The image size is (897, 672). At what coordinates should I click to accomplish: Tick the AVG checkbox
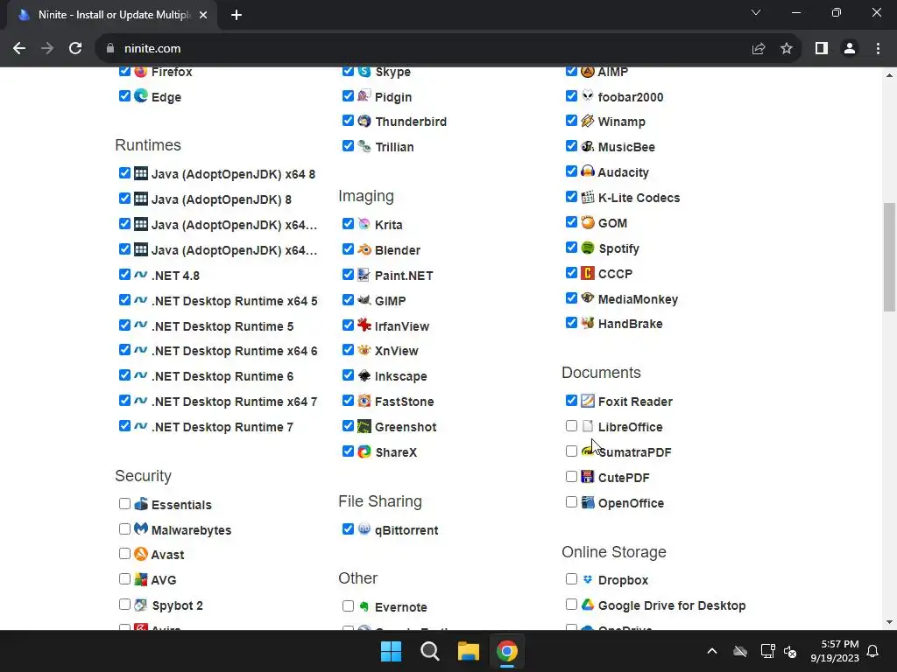tap(124, 579)
